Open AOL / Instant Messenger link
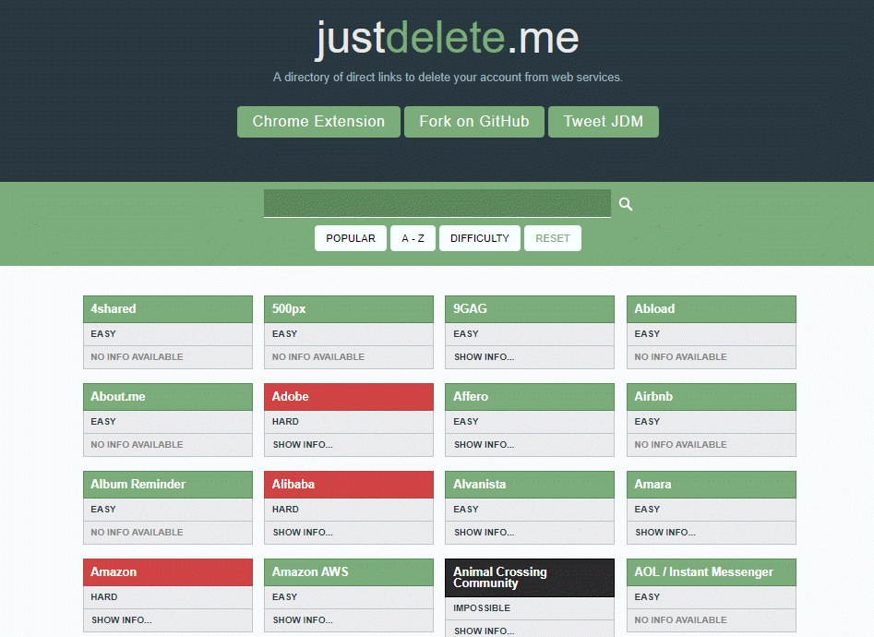The height and width of the screenshot is (637, 874). tap(712, 572)
